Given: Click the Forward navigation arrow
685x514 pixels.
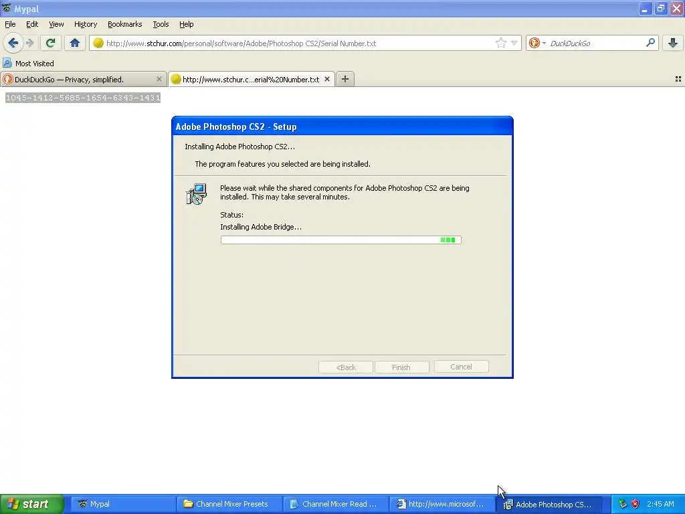Looking at the screenshot, I should 29,43.
